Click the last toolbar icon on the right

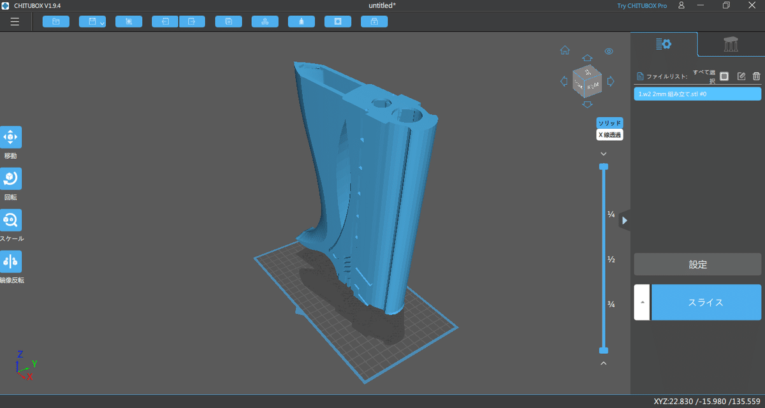point(374,22)
